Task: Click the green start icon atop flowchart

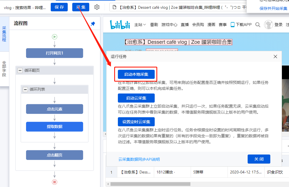Action: coord(54,37)
